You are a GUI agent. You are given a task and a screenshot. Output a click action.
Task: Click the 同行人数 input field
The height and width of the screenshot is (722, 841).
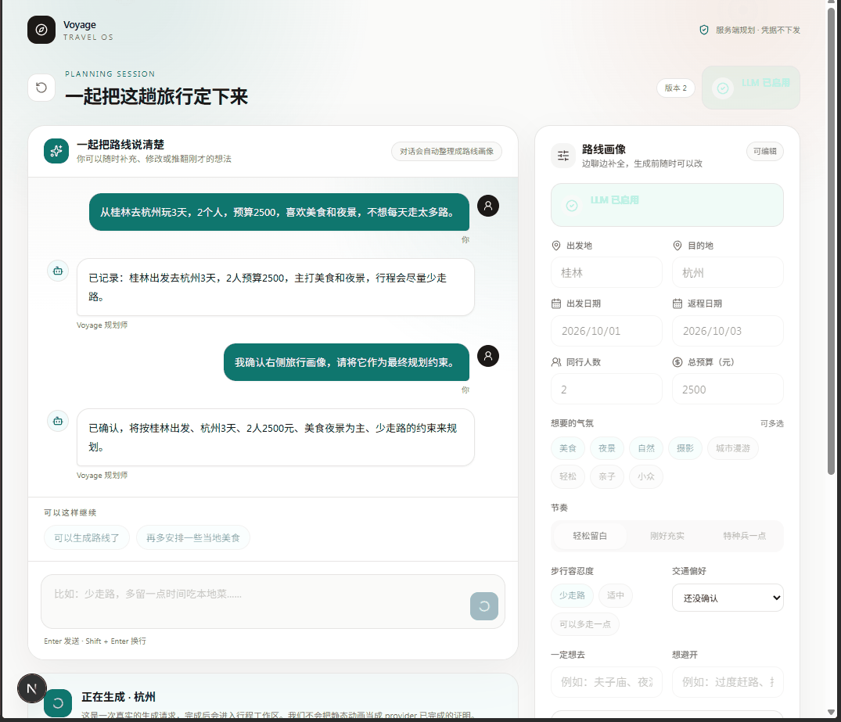pyautogui.click(x=606, y=390)
